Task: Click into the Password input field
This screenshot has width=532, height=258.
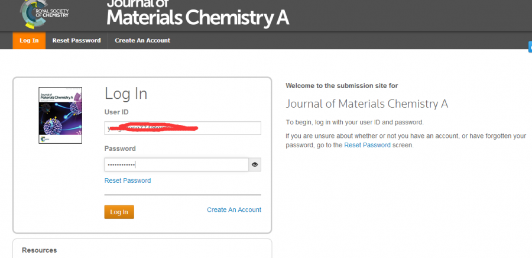Action: tap(176, 165)
